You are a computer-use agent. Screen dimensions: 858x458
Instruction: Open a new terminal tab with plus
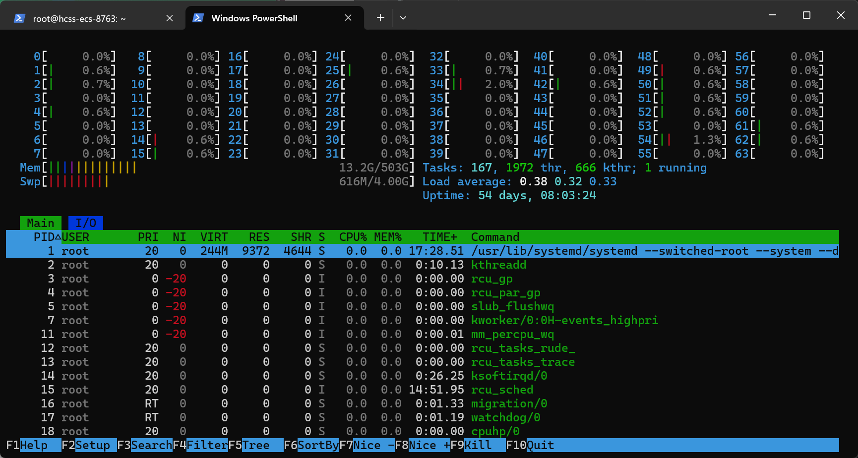[380, 18]
